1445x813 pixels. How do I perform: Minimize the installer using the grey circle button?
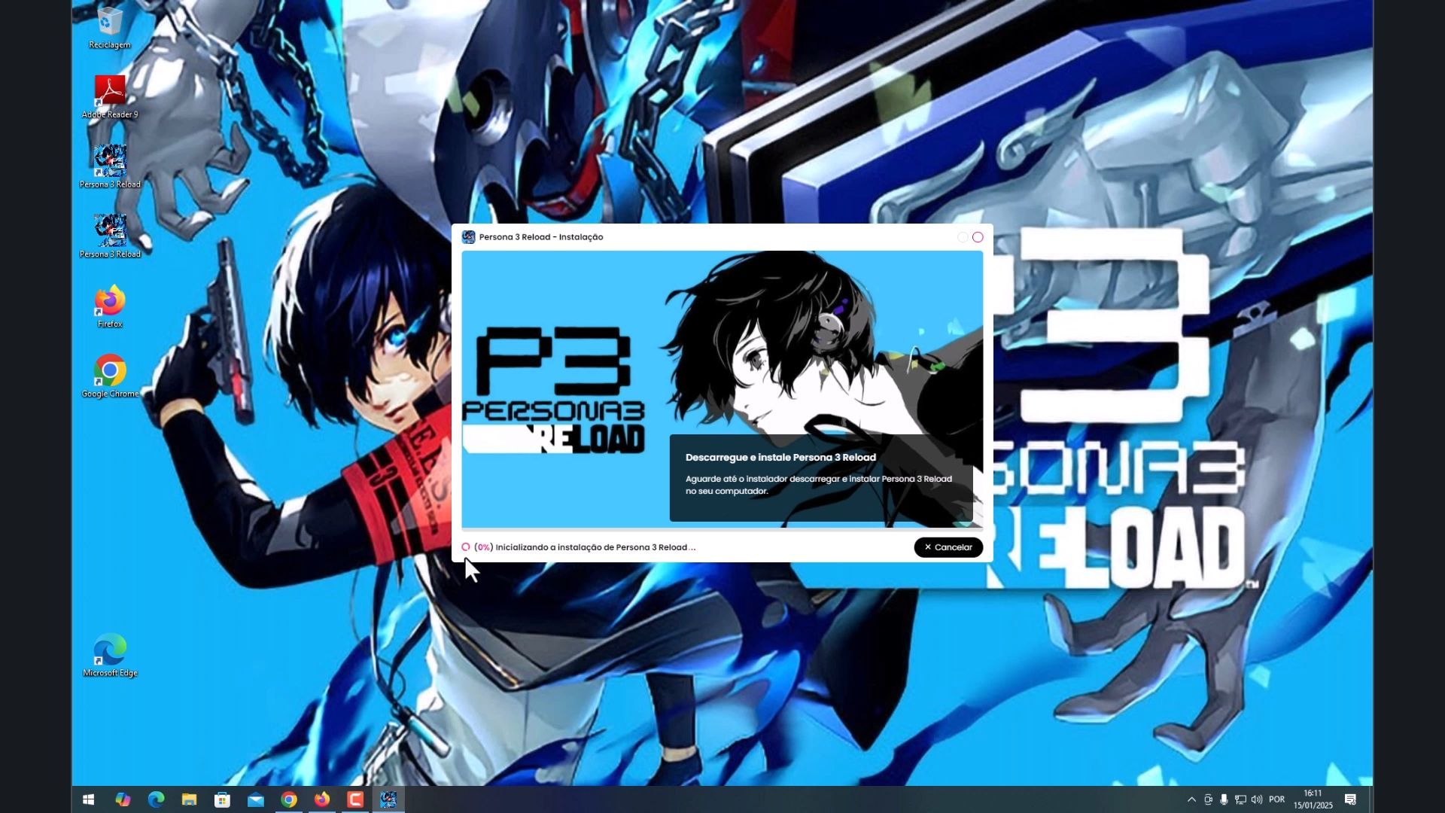tap(963, 237)
